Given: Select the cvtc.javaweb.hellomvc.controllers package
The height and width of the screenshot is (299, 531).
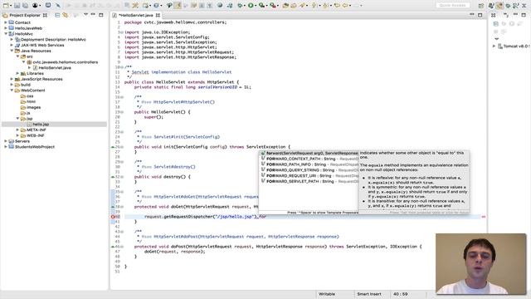Looking at the screenshot, I should click(x=65, y=62).
